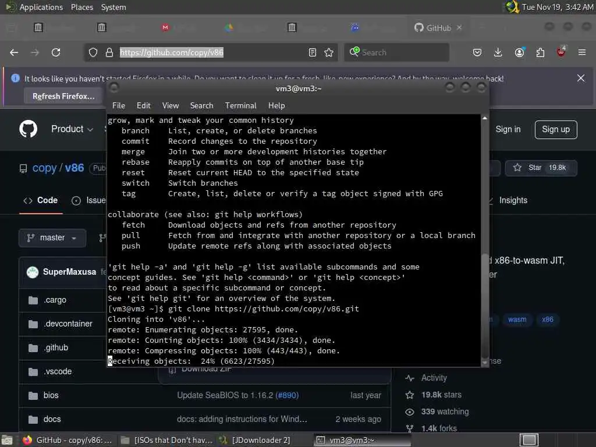The width and height of the screenshot is (596, 447).
Task: Click the .vscode folder icon
Action: coord(33,372)
